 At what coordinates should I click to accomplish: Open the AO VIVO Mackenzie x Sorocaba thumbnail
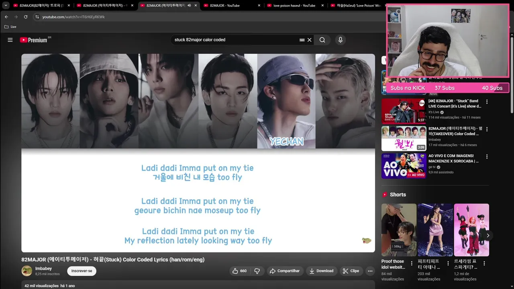pos(404,166)
